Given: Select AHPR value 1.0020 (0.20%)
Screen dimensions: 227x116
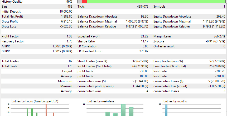Looking at the screenshot, I should click(x=62, y=46).
